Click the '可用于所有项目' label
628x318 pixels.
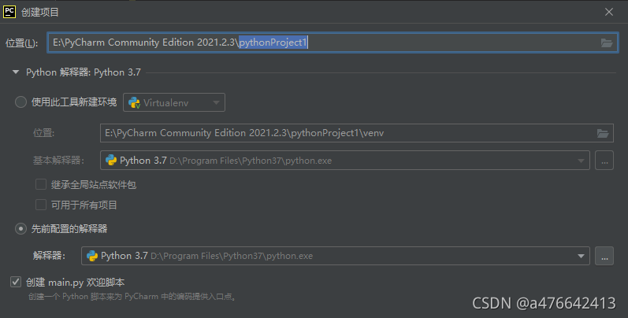point(84,205)
